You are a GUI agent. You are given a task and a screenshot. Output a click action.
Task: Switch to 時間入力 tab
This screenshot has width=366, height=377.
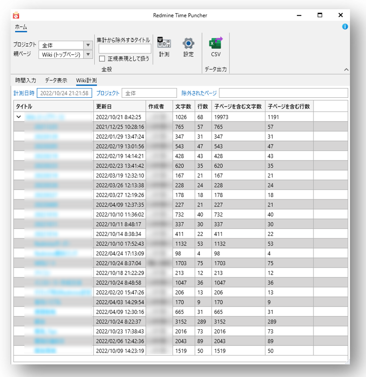pyautogui.click(x=25, y=80)
